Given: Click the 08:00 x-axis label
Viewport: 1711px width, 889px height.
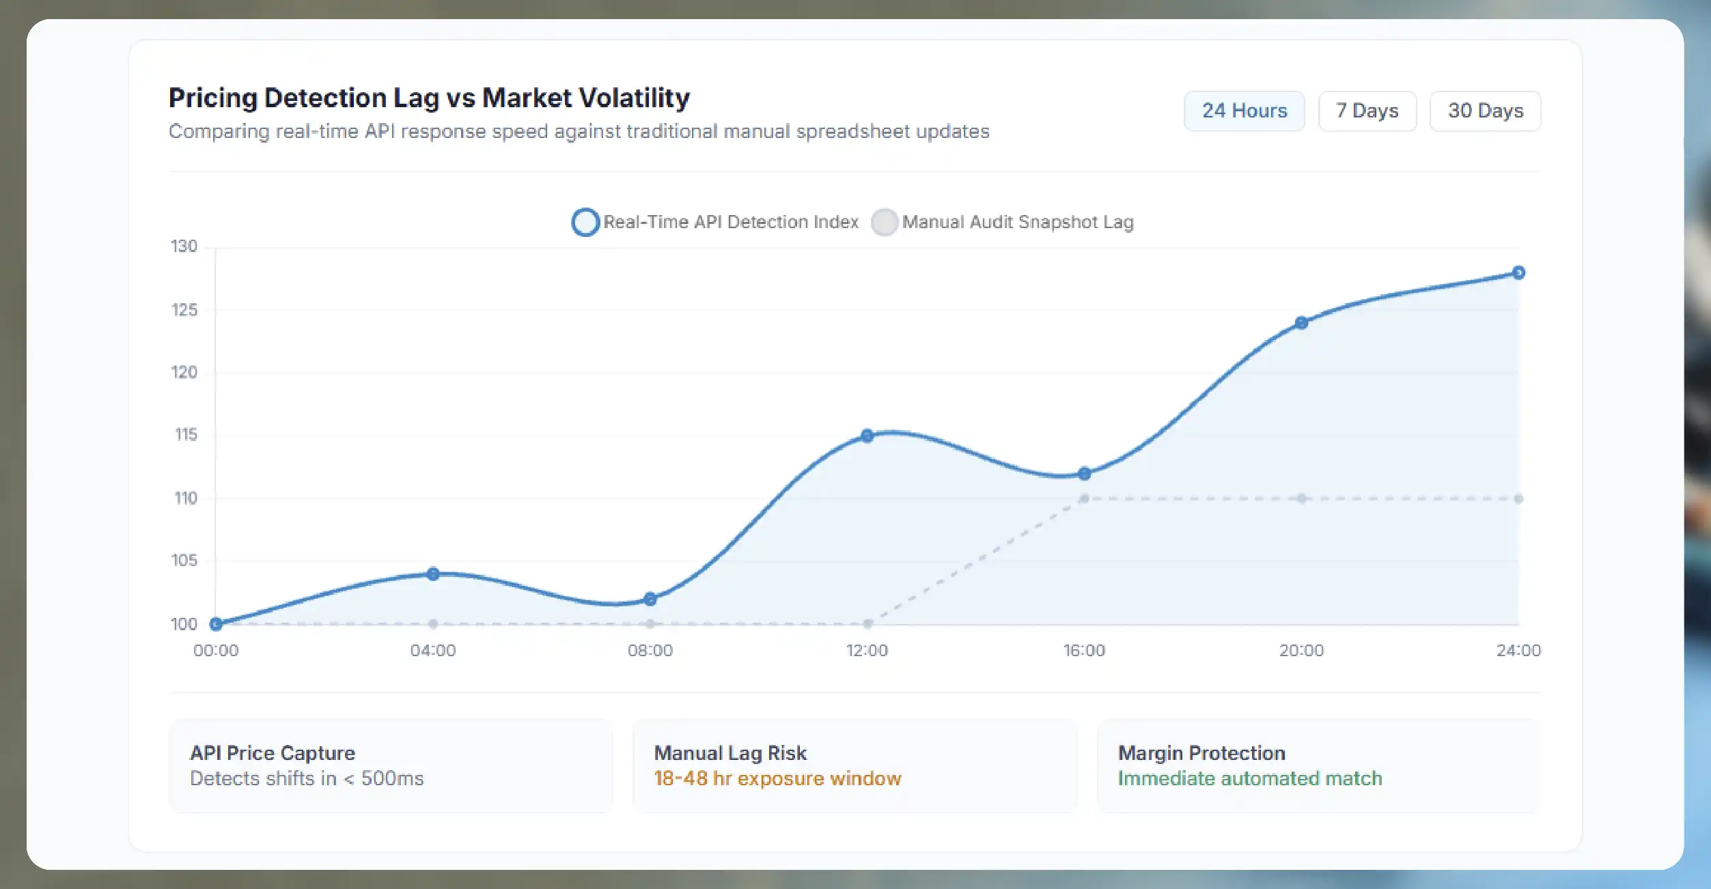Looking at the screenshot, I should coord(650,651).
